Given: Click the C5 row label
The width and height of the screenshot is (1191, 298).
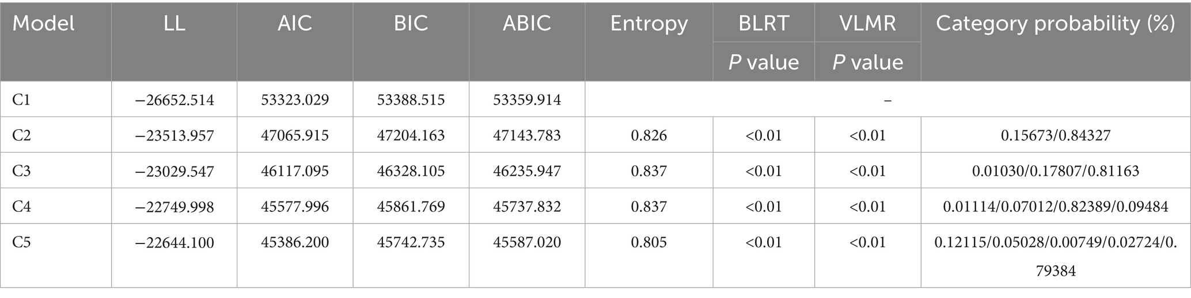Looking at the screenshot, I should pyautogui.click(x=21, y=242).
